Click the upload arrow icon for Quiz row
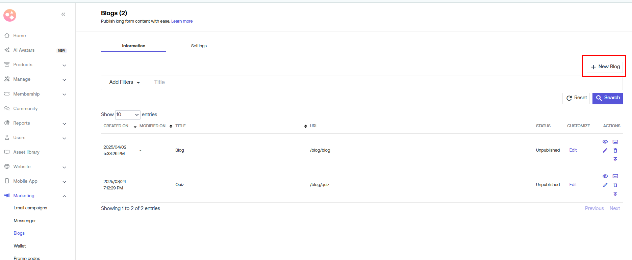This screenshot has width=632, height=260. (x=615, y=194)
